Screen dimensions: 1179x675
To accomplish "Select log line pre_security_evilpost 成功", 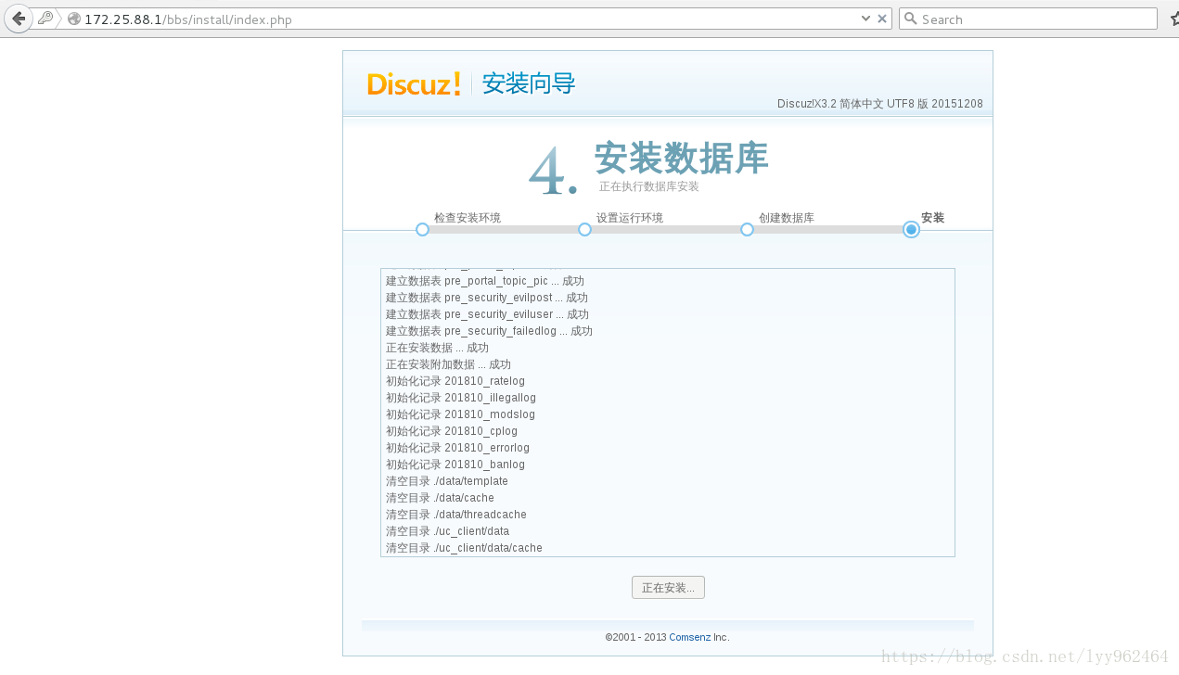I will coord(487,298).
